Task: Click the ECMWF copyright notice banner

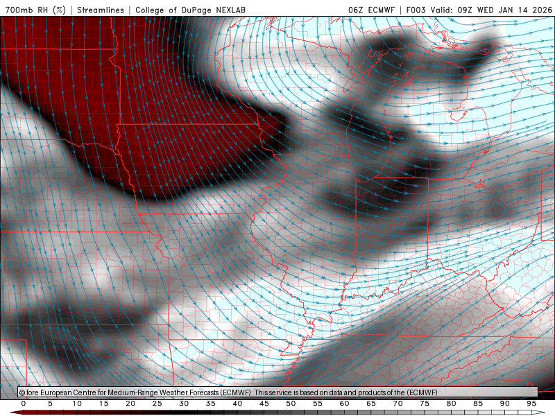Action: pyautogui.click(x=278, y=392)
